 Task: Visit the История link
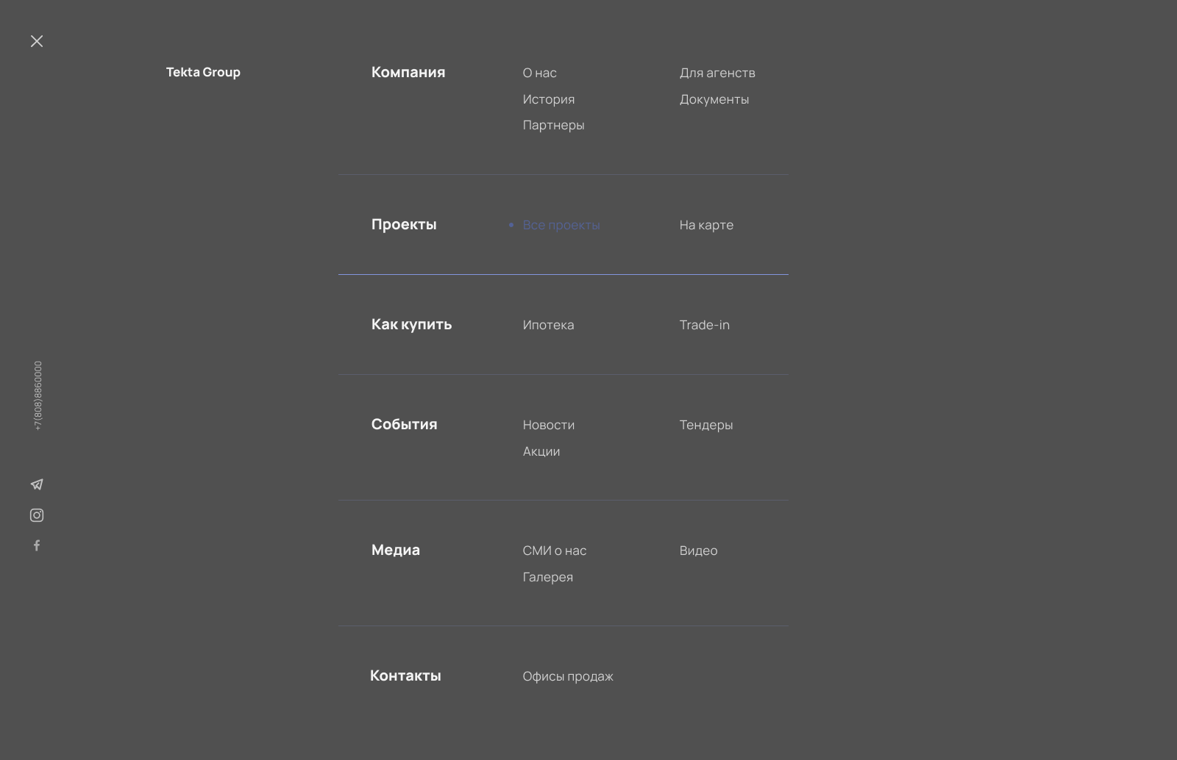pyautogui.click(x=549, y=99)
